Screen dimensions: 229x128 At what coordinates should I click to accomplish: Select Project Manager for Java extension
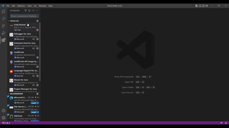pos(23,90)
